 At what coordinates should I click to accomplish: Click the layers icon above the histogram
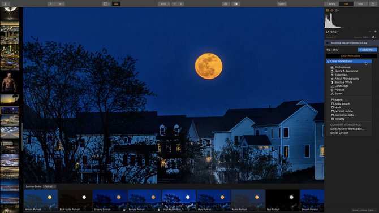coord(332,10)
